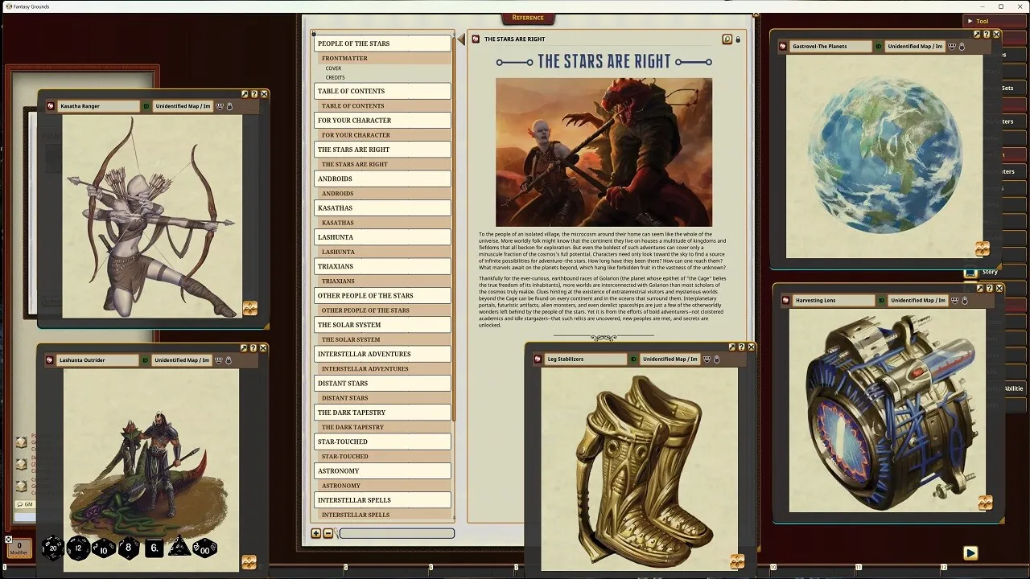Viewport: 1030px width, 579px height.
Task: Toggle ID state on Lashunta Outrider
Action: (x=146, y=360)
